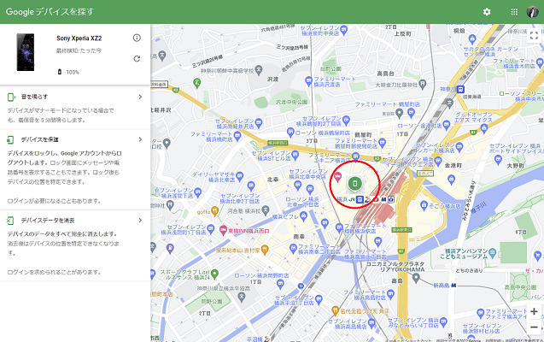The image size is (544, 342).
Task: Click the 神奈川県立横浜平沼高 school pin
Action: (x=242, y=297)
